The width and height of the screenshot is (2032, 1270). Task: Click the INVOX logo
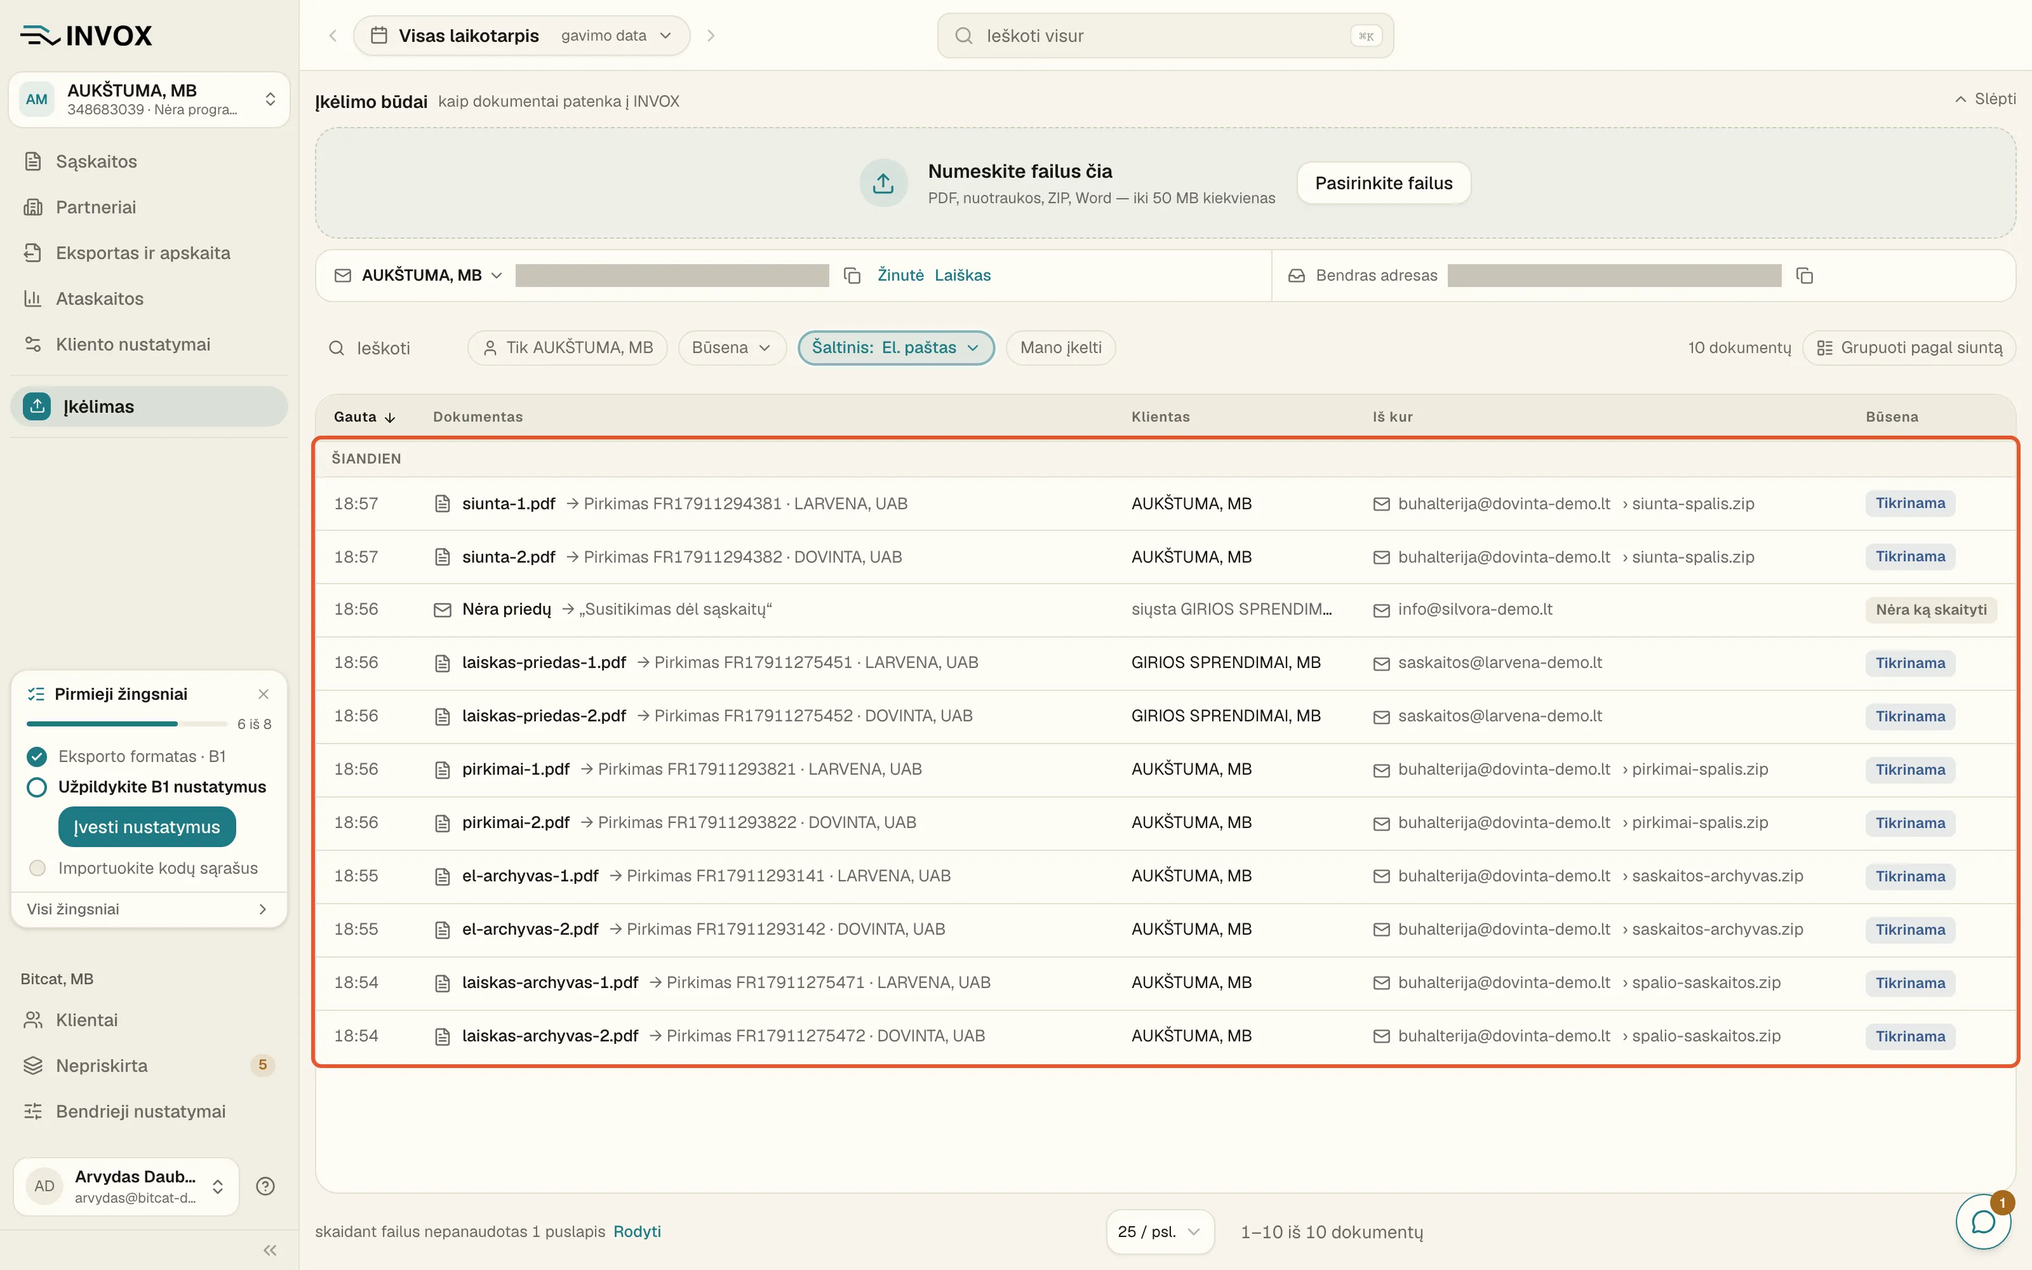[86, 36]
